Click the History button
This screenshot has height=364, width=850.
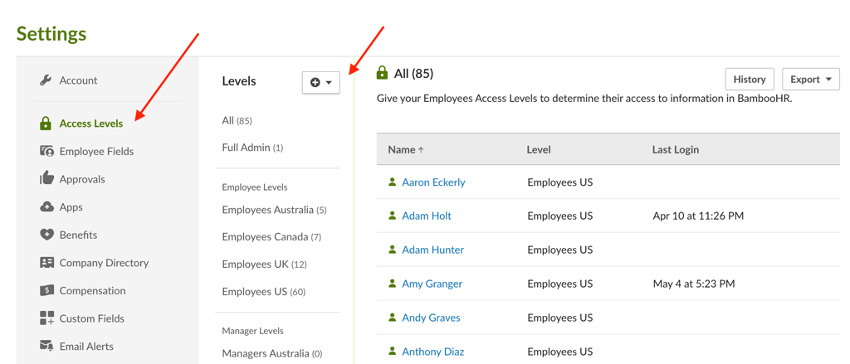[750, 79]
